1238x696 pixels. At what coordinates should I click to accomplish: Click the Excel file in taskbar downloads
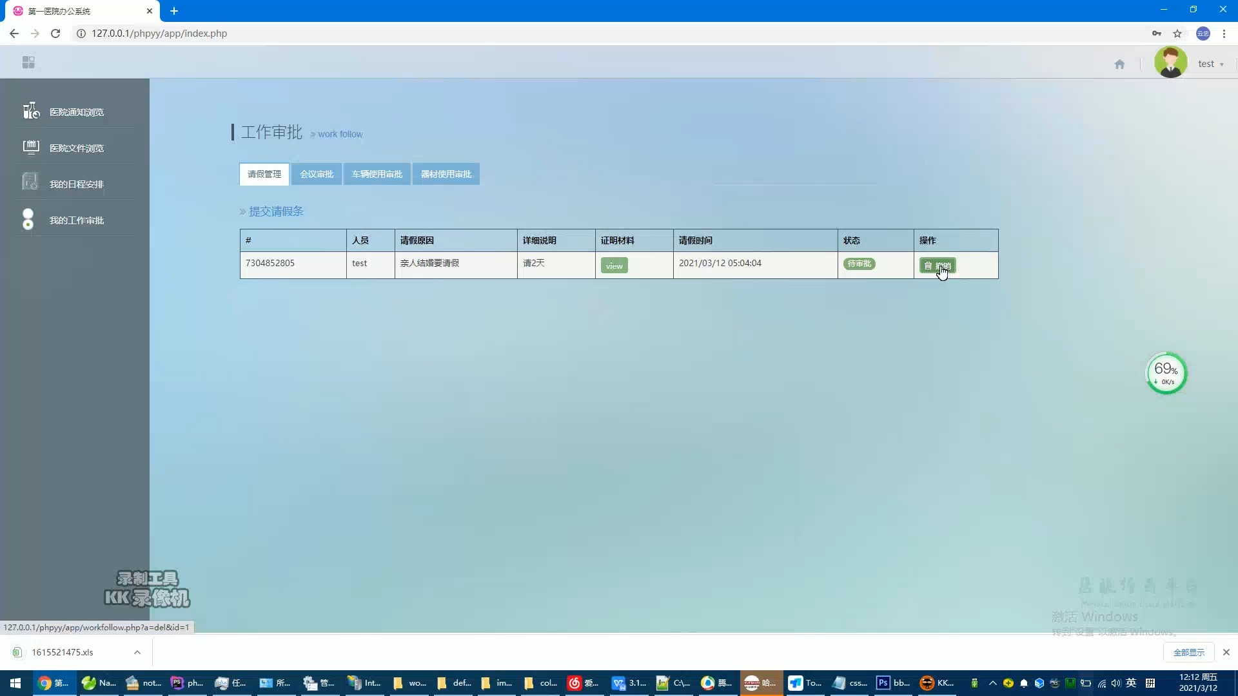[x=62, y=652]
